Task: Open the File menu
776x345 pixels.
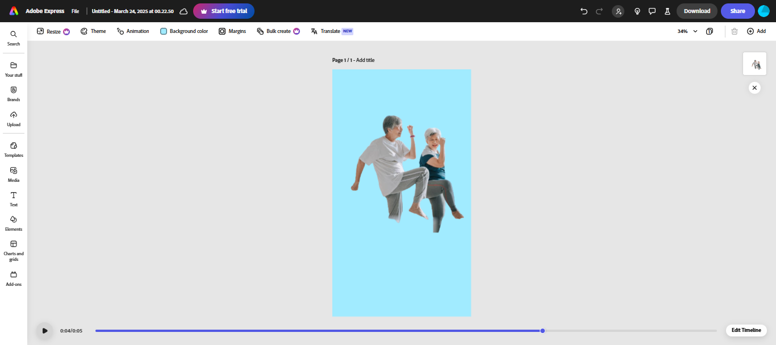Action: (75, 11)
